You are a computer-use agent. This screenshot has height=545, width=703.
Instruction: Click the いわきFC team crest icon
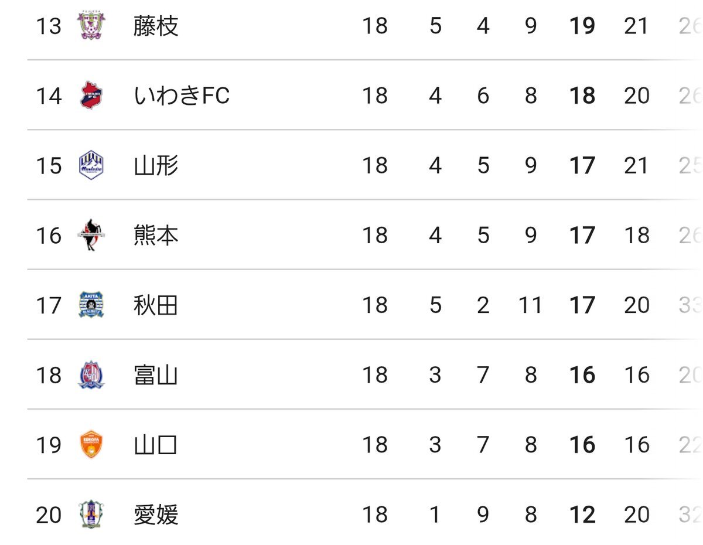click(91, 96)
